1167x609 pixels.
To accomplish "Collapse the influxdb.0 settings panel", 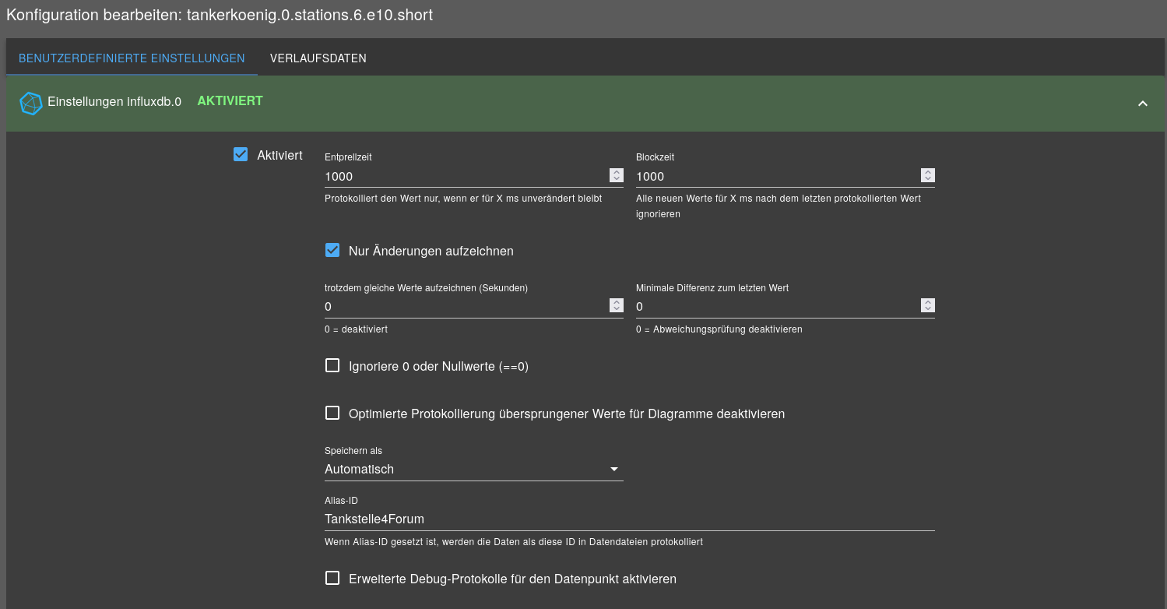I will [1142, 104].
